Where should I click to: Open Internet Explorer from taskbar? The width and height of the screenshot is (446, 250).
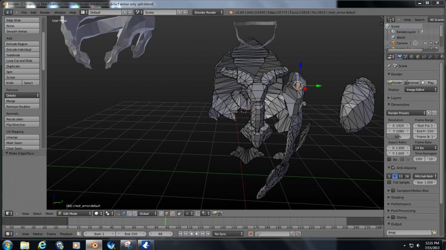[x=42, y=245]
